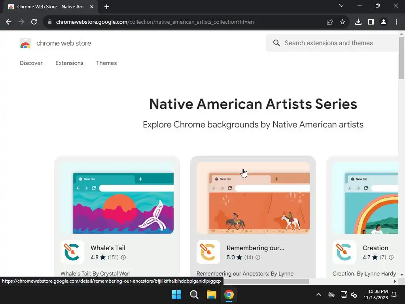This screenshot has height=304, width=405.
Task: Open the notifications bell in taskbar
Action: 394,294
